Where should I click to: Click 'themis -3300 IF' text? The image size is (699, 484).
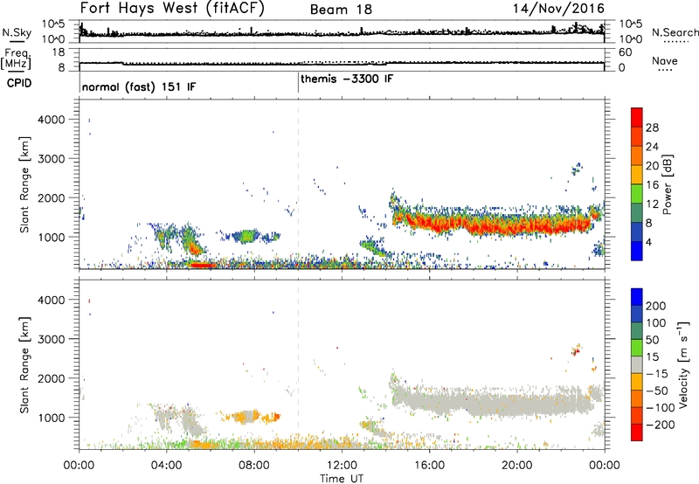click(347, 79)
